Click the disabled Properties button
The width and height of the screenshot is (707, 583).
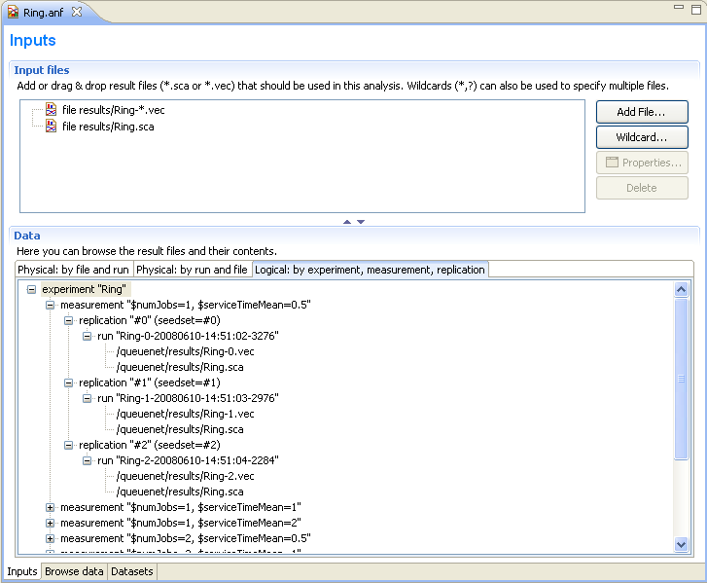642,163
